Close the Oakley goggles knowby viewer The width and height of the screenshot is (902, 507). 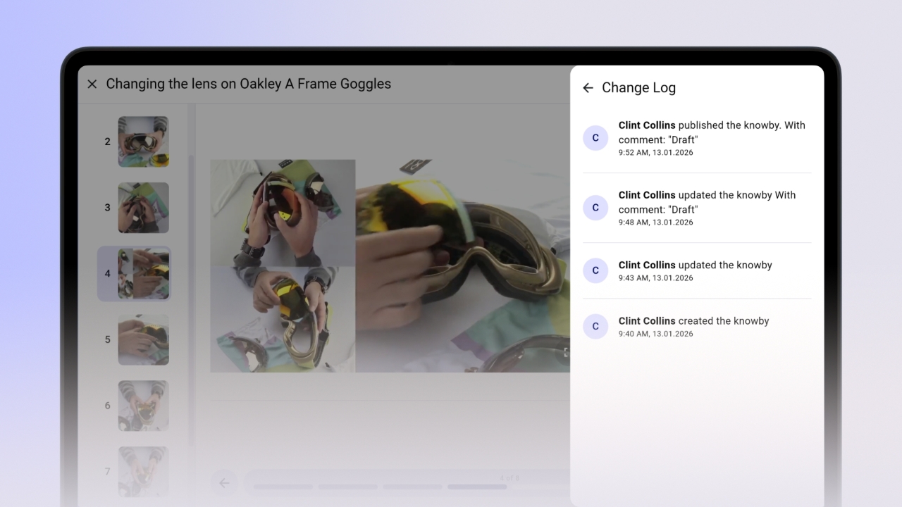click(x=92, y=84)
